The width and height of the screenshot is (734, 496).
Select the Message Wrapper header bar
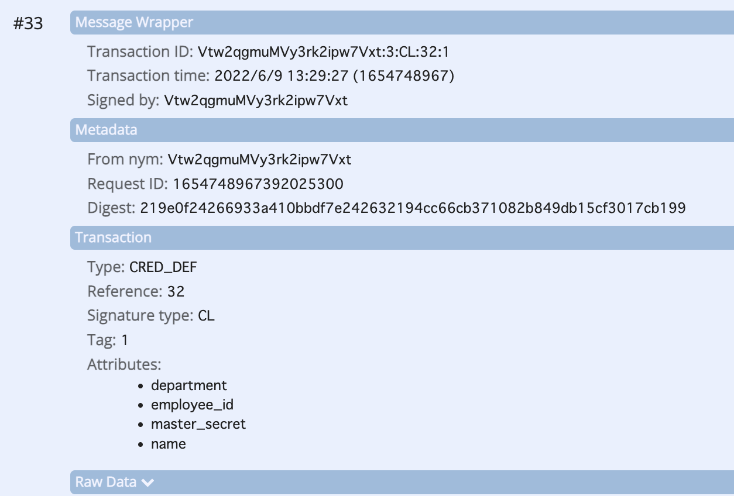tap(402, 22)
